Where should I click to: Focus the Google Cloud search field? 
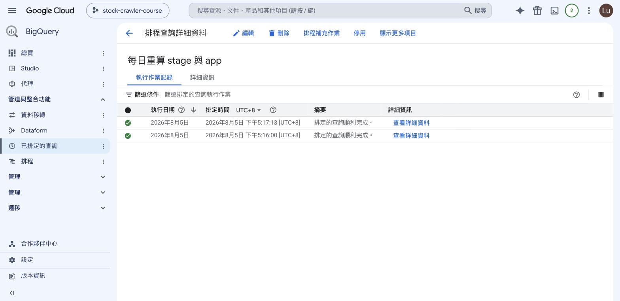click(340, 11)
